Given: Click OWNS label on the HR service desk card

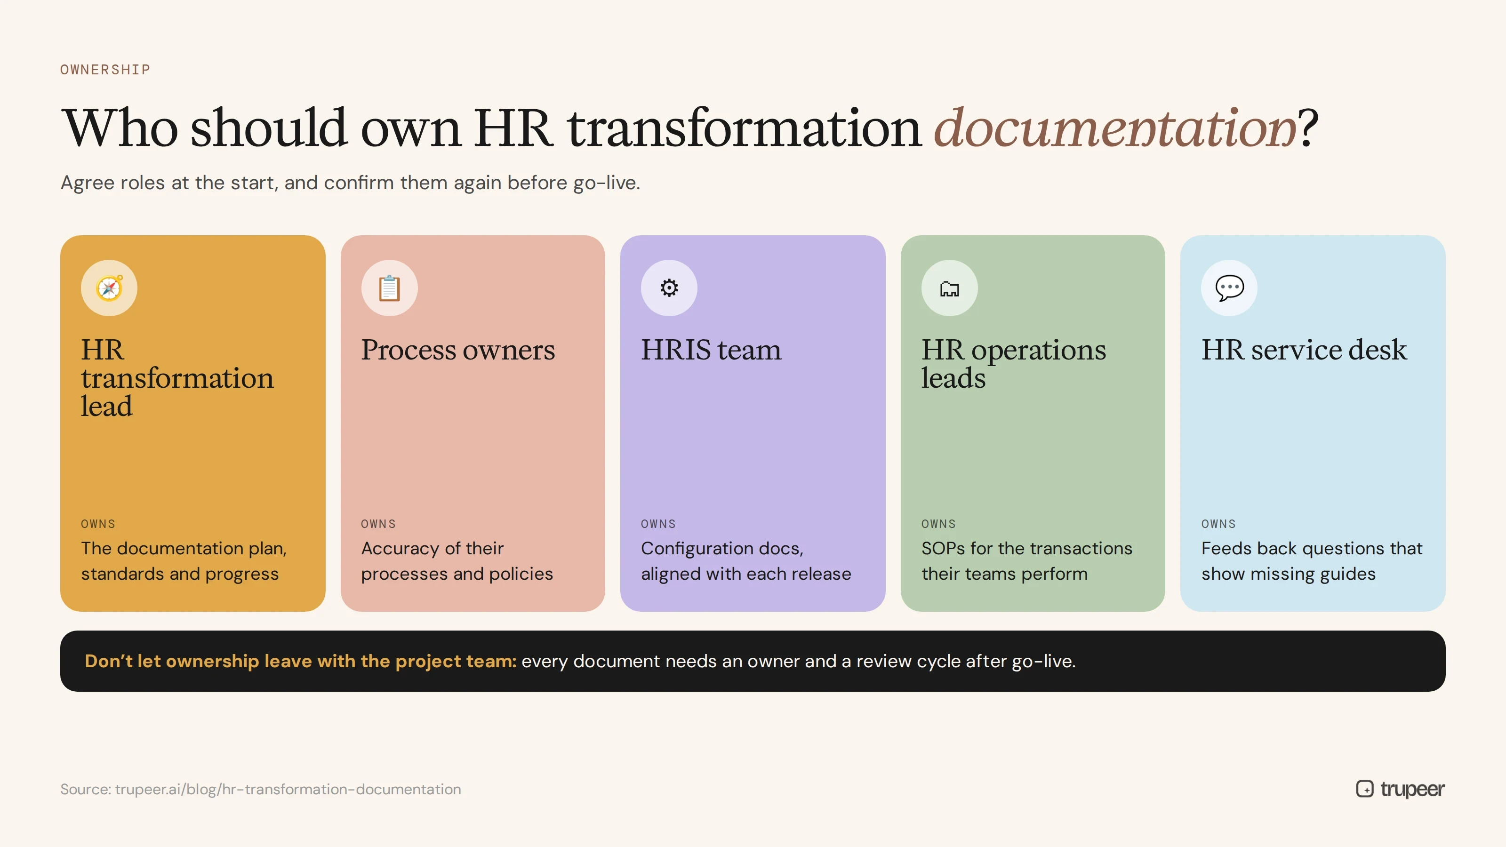Looking at the screenshot, I should (1218, 524).
